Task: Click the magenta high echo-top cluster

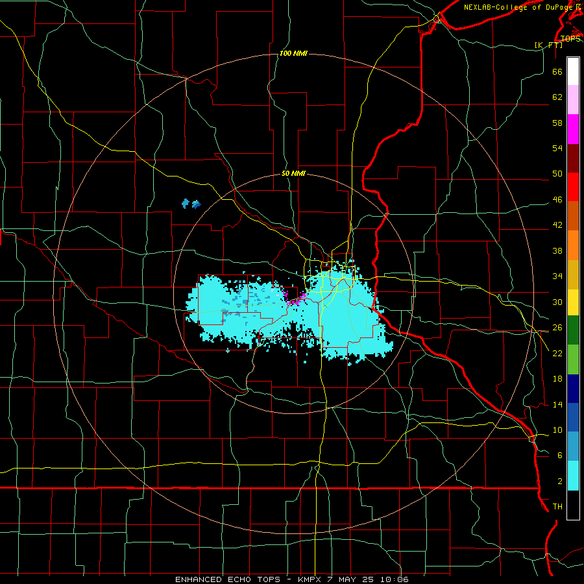Action: [295, 299]
